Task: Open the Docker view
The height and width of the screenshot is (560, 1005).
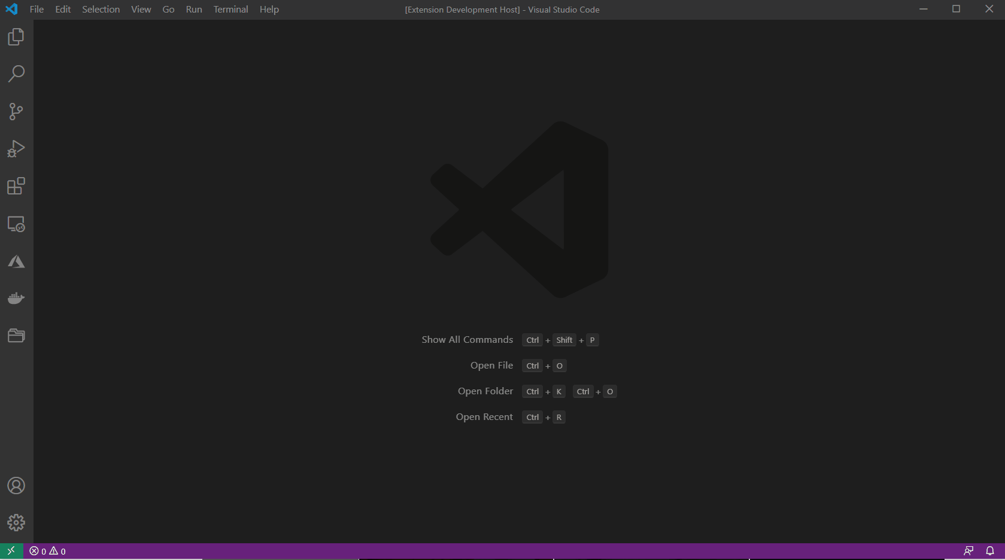Action: pos(16,298)
